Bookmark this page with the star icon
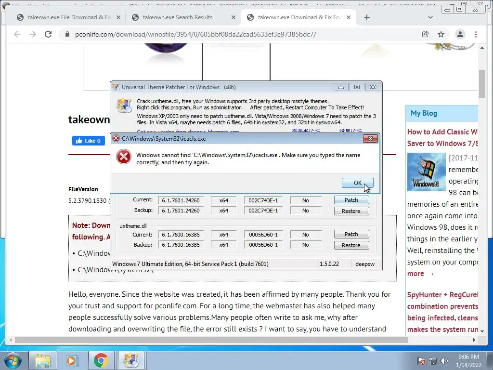The height and width of the screenshot is (370, 493). click(441, 34)
